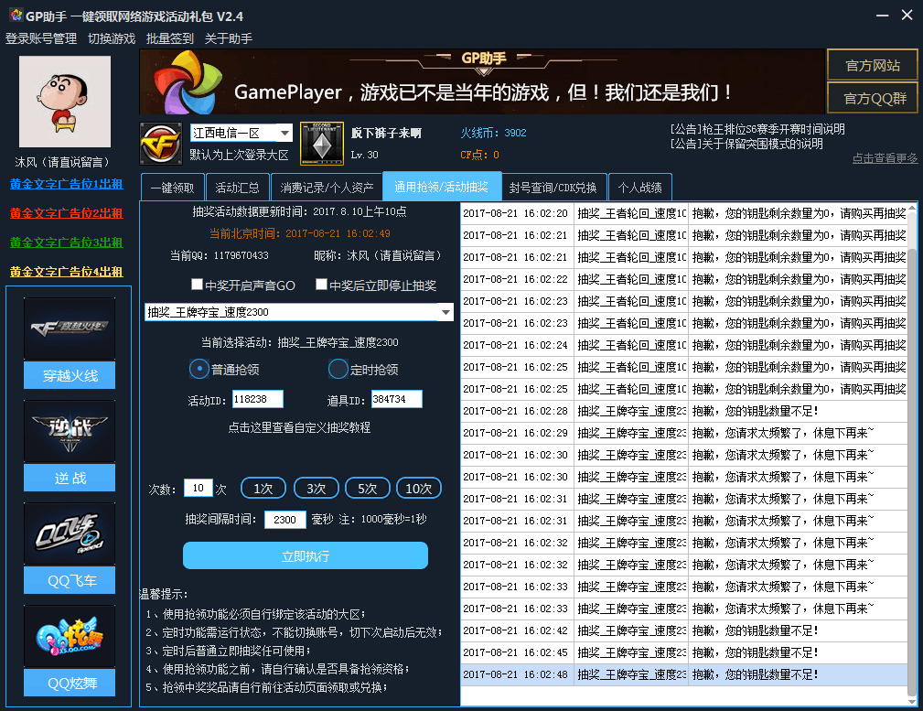Click the 抽奖间隔时间 input field
Viewport: 923px width, 711px height.
point(284,520)
